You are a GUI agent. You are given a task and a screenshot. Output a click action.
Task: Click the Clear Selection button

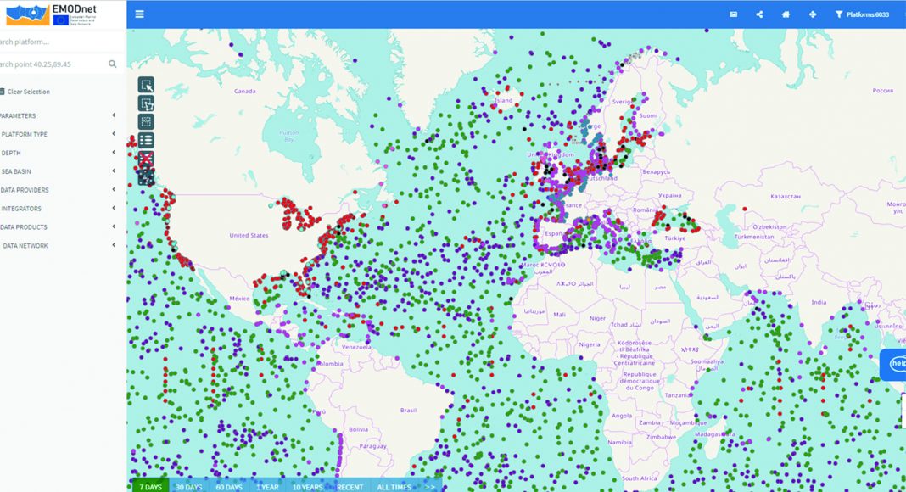click(25, 92)
